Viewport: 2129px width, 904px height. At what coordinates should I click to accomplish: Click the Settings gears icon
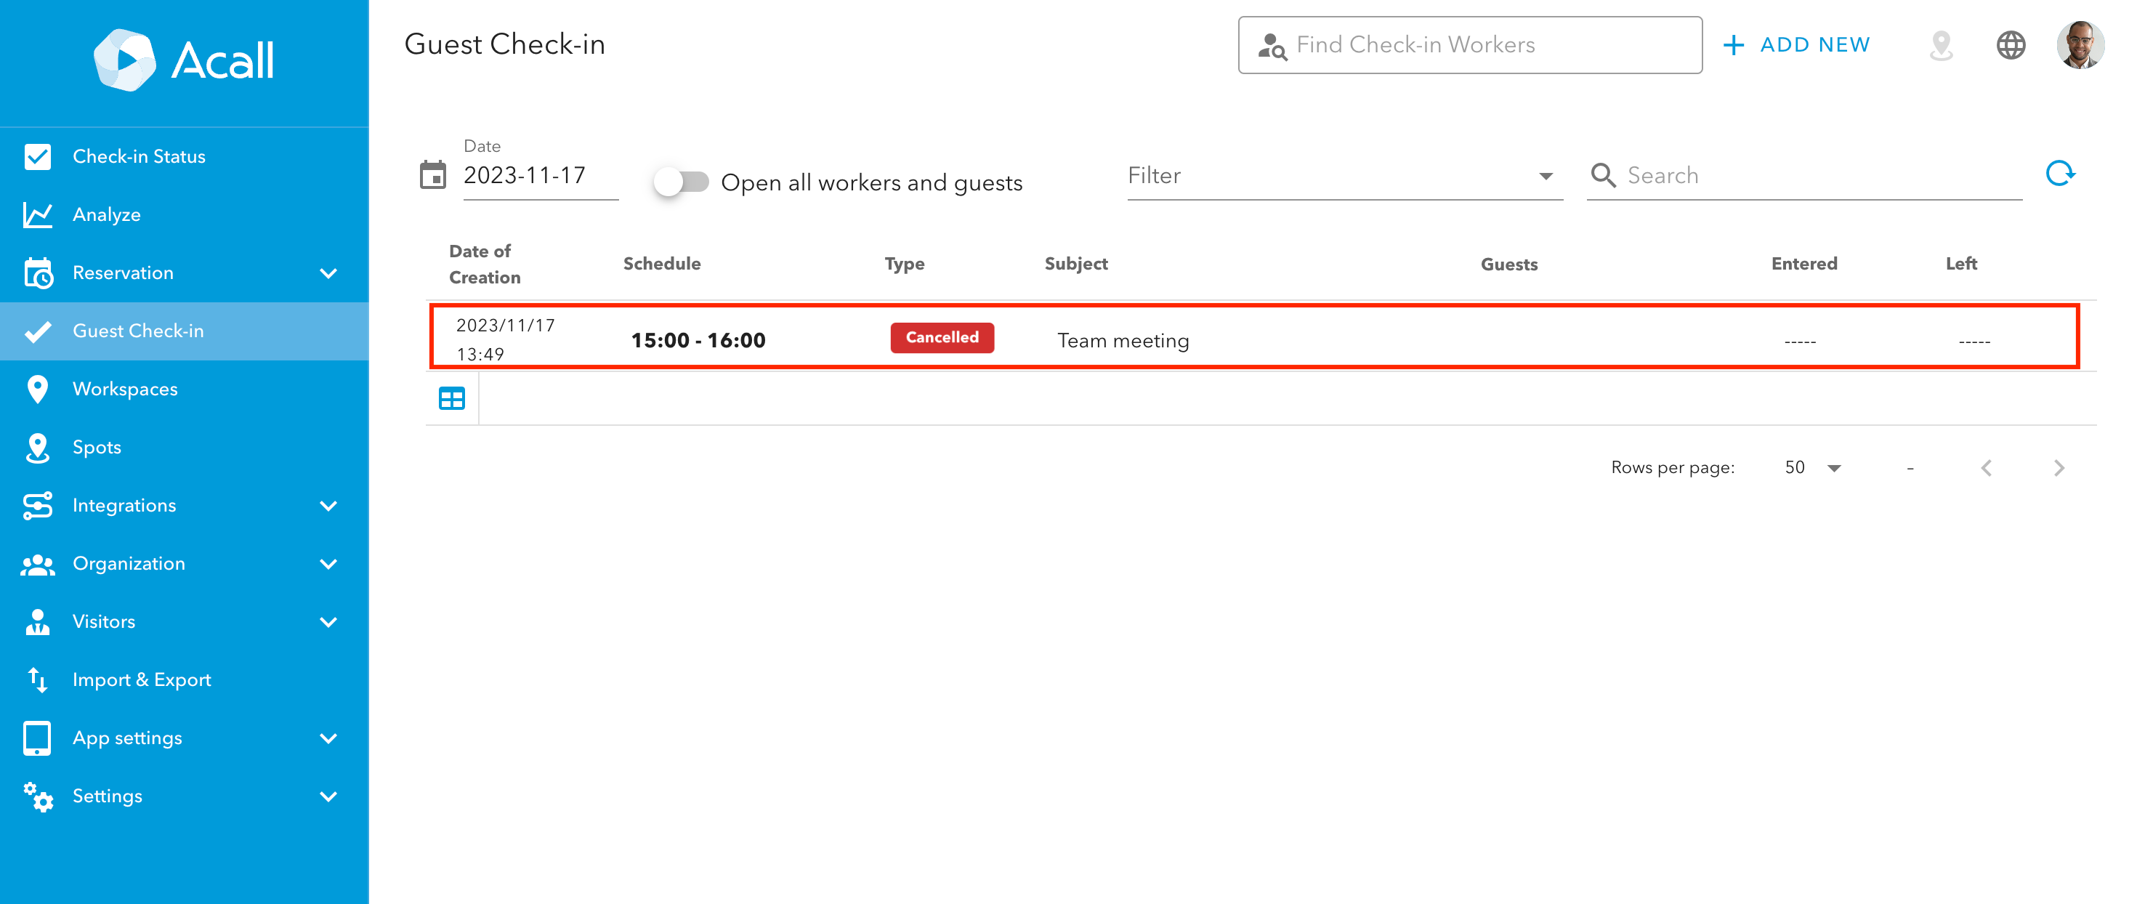[37, 796]
